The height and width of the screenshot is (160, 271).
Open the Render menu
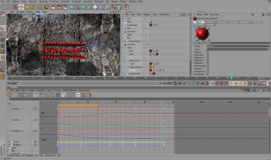(114, 1)
